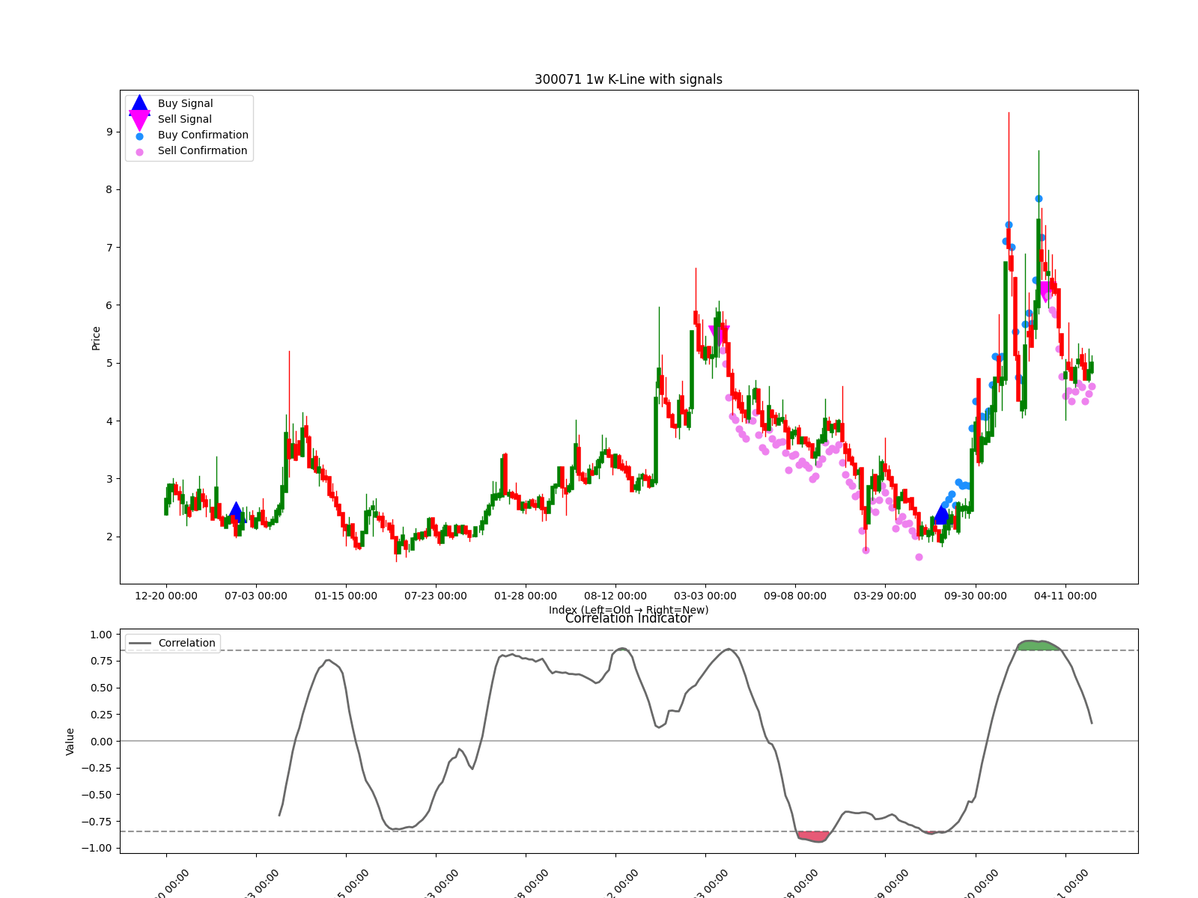Click the '09-30 00:00' x-axis tick label
1198x898 pixels.
[x=976, y=596]
